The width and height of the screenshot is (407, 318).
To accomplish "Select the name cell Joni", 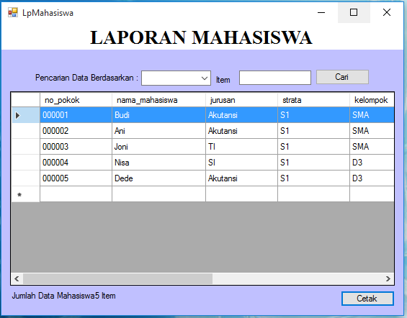I will coord(158,147).
